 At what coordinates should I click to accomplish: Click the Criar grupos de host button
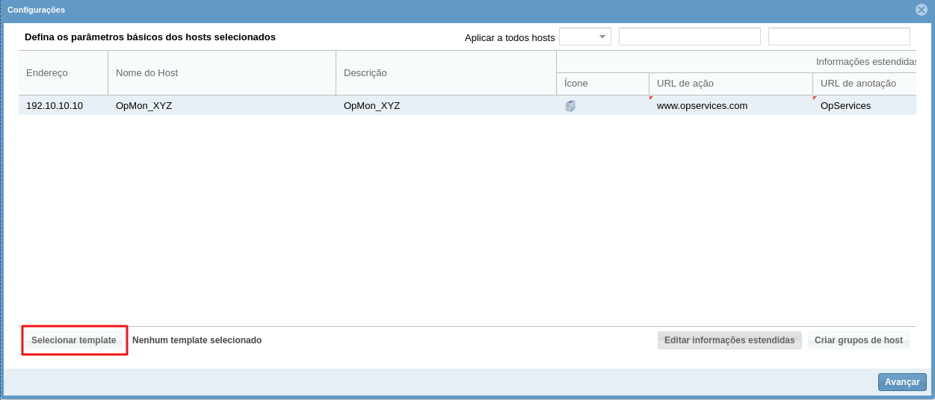858,340
